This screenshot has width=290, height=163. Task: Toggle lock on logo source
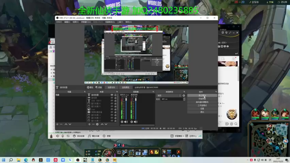(x=115, y=109)
